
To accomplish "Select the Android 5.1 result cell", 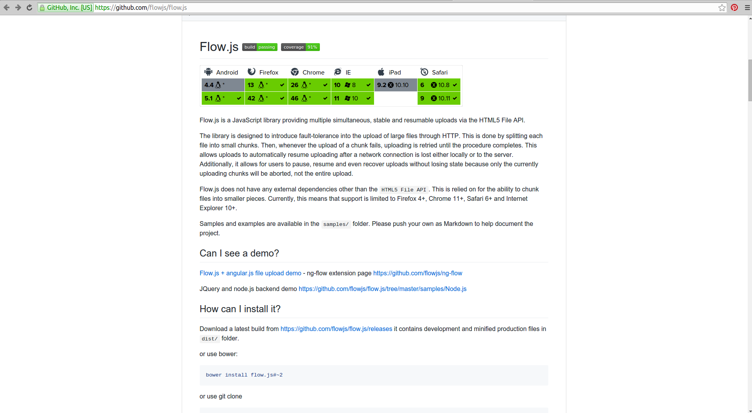I will click(223, 98).
